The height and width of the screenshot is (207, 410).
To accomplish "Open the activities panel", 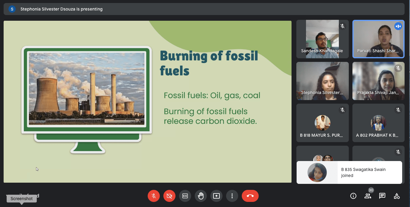I will [x=396, y=196].
